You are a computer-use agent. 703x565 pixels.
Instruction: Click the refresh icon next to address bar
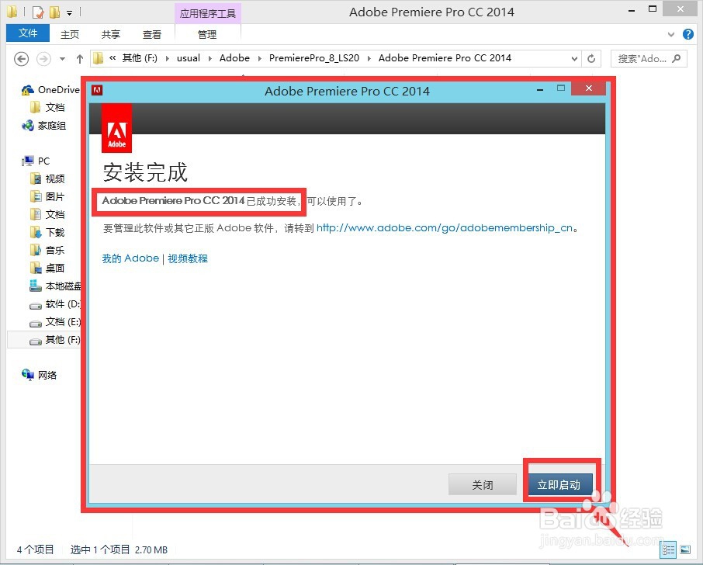pos(590,58)
